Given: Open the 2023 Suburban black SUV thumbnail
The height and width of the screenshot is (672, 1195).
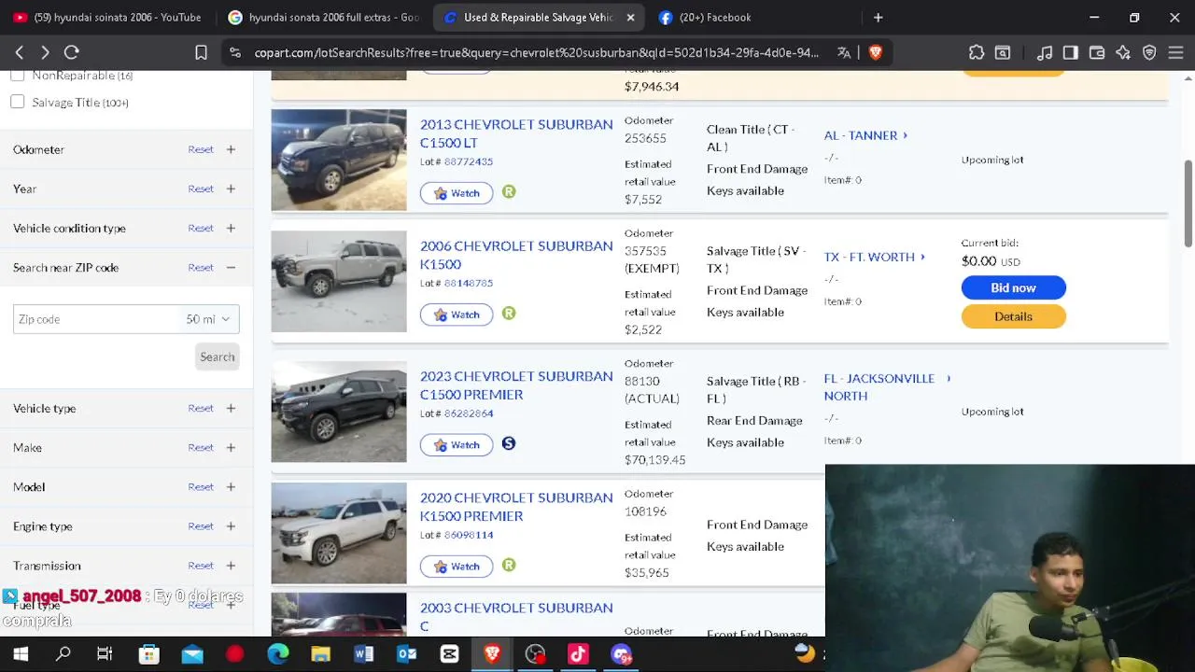Looking at the screenshot, I should point(339,412).
